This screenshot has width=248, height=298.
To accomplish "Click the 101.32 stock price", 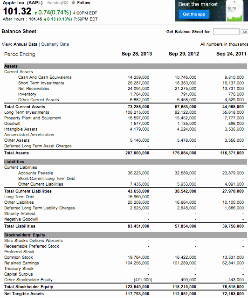I will click(x=17, y=11).
